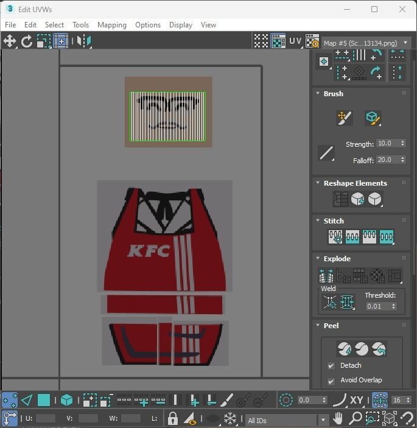Click the Quick Peel icon
417x428 pixels.
coord(345,349)
